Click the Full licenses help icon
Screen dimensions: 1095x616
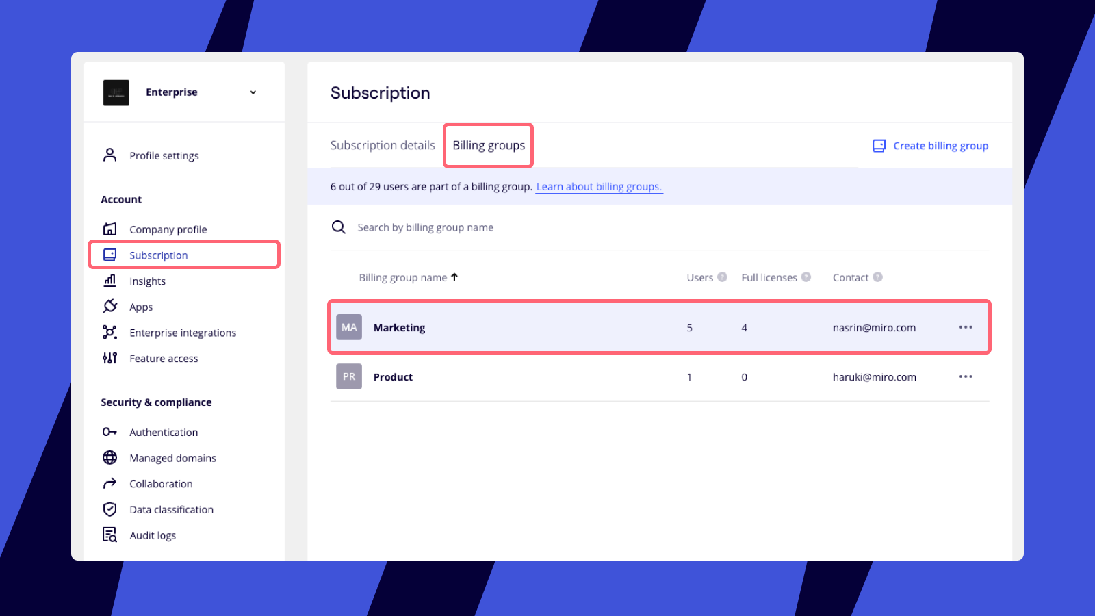tap(806, 277)
